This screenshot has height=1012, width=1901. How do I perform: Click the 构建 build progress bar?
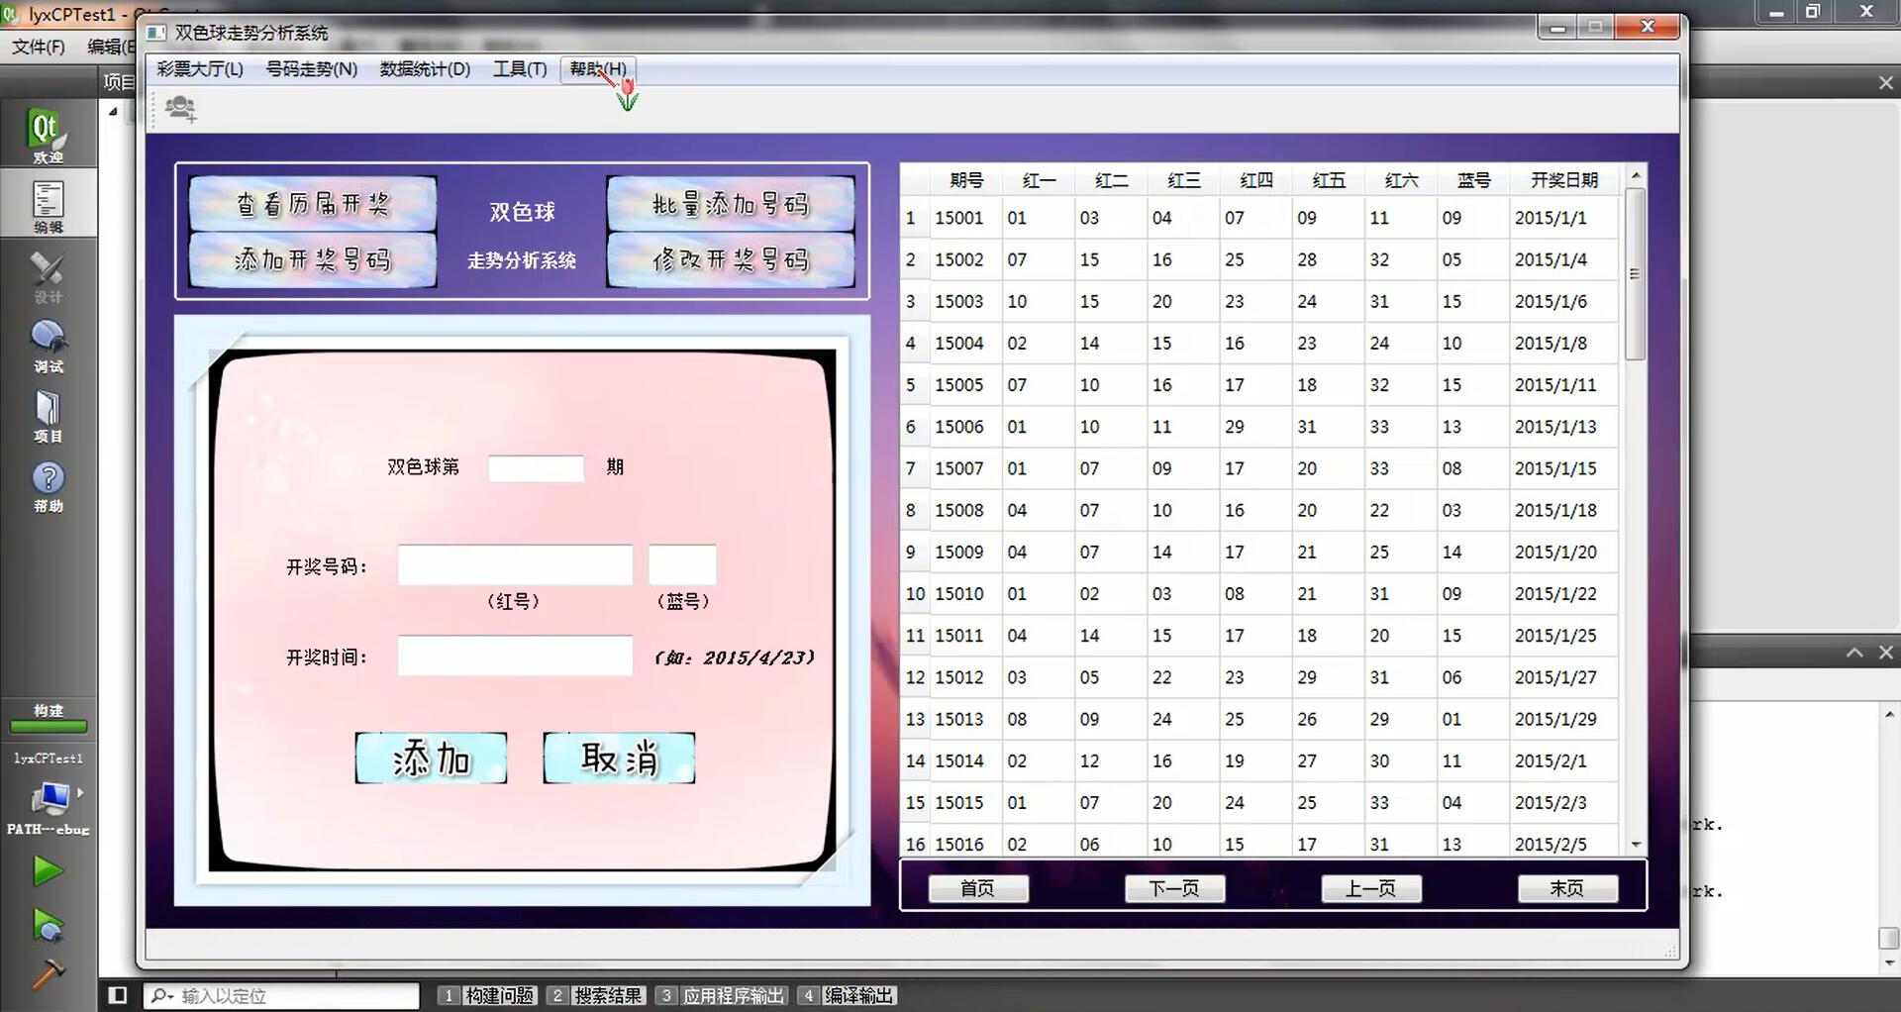click(48, 726)
